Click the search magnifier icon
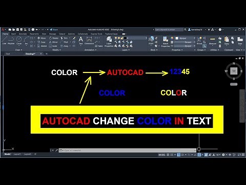The width and height of the screenshot is (246, 185). (185, 30)
